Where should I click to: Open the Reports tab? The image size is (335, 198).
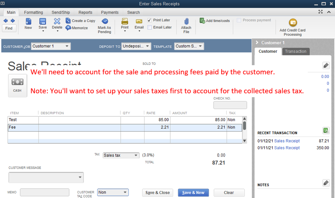coord(86,12)
